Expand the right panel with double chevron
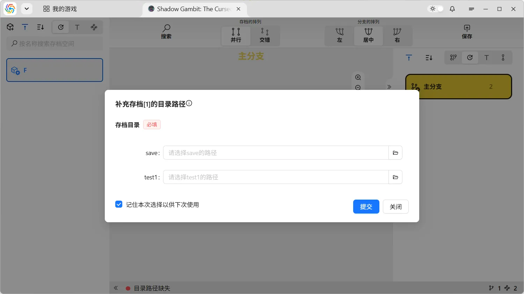 tap(389, 87)
